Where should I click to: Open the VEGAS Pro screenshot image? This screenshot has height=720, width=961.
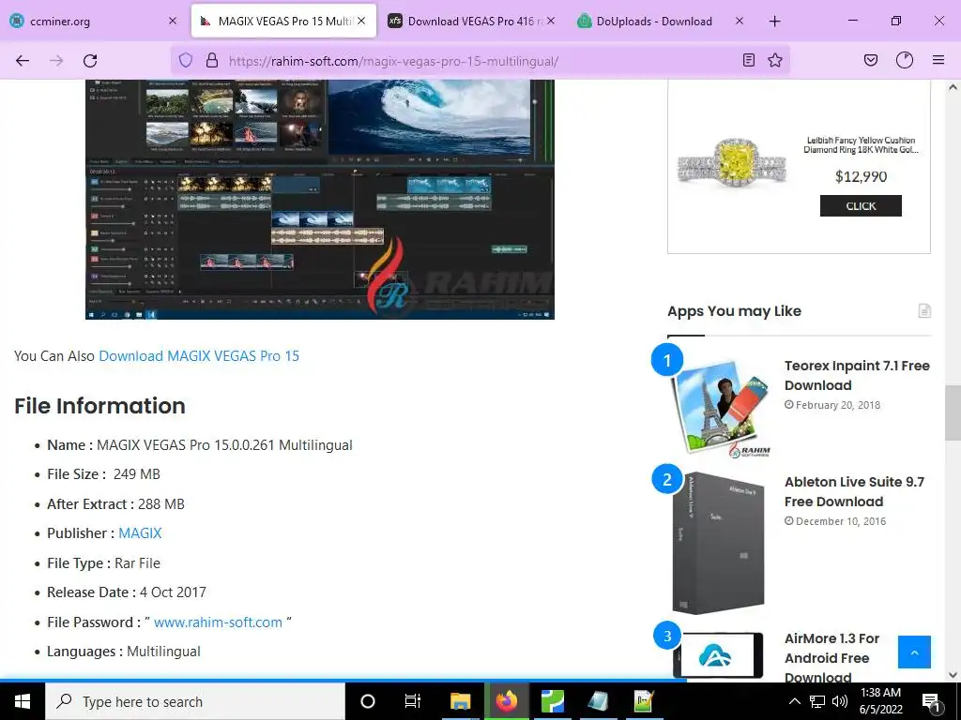[x=320, y=199]
